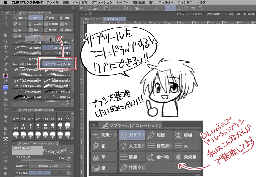Select the カケアミ sub tool group

tap(36, 18)
